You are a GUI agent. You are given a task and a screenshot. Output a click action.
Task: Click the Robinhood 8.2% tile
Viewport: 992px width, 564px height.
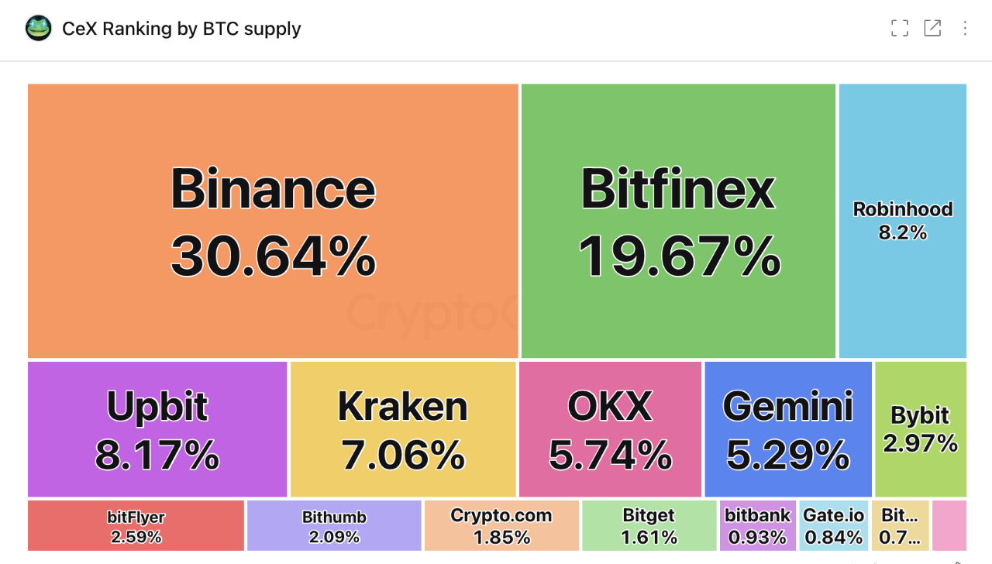902,221
